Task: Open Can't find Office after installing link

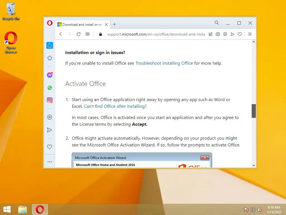Action: (x=115, y=106)
